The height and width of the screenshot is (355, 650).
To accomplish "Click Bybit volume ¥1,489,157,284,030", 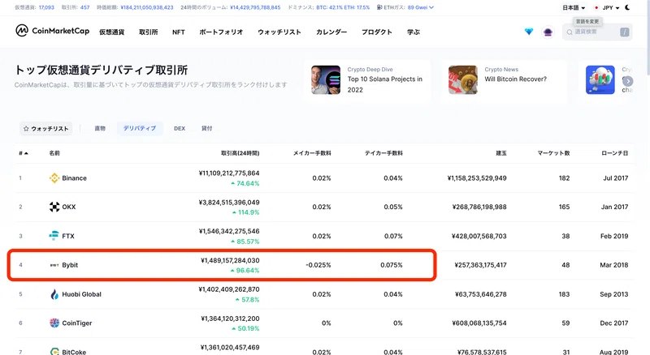I will coord(230,261).
